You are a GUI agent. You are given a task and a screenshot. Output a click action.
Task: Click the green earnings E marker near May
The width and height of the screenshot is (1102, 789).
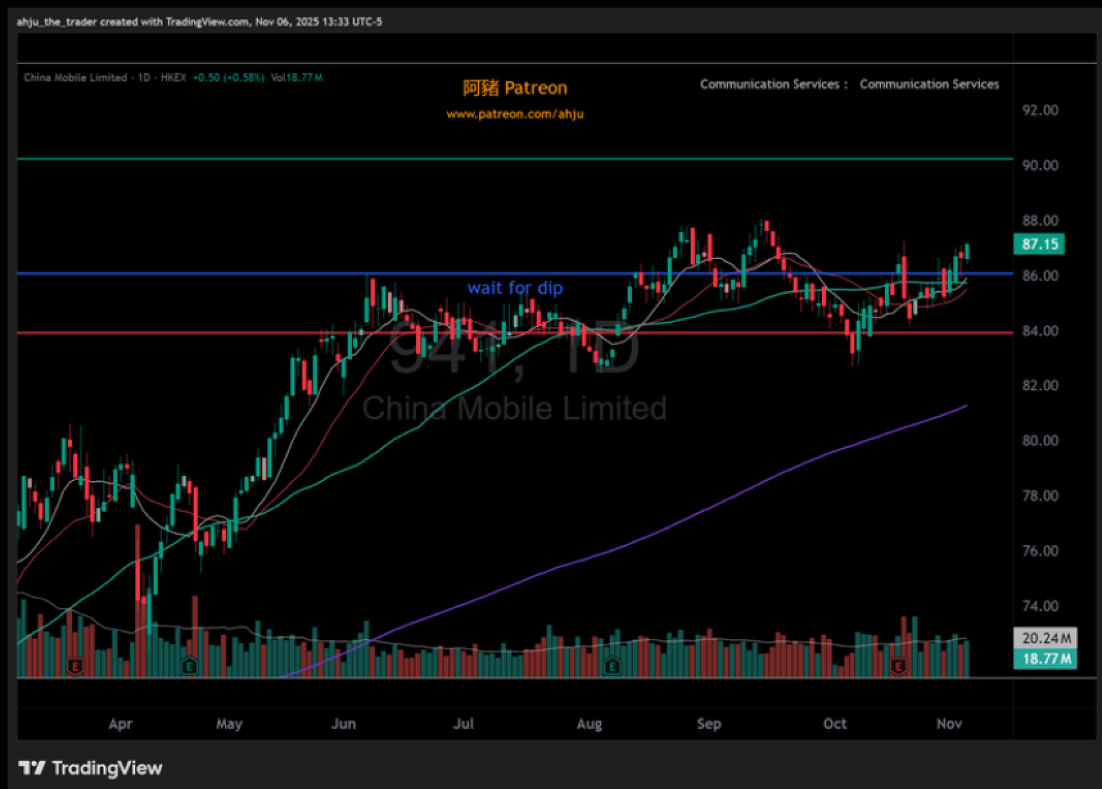(189, 666)
